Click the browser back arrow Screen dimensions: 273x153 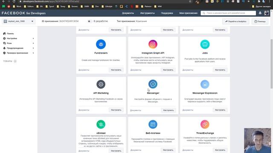pyautogui.click(x=3, y=1)
